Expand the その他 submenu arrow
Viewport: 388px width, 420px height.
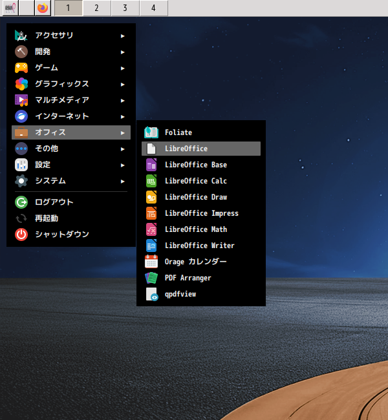click(122, 149)
